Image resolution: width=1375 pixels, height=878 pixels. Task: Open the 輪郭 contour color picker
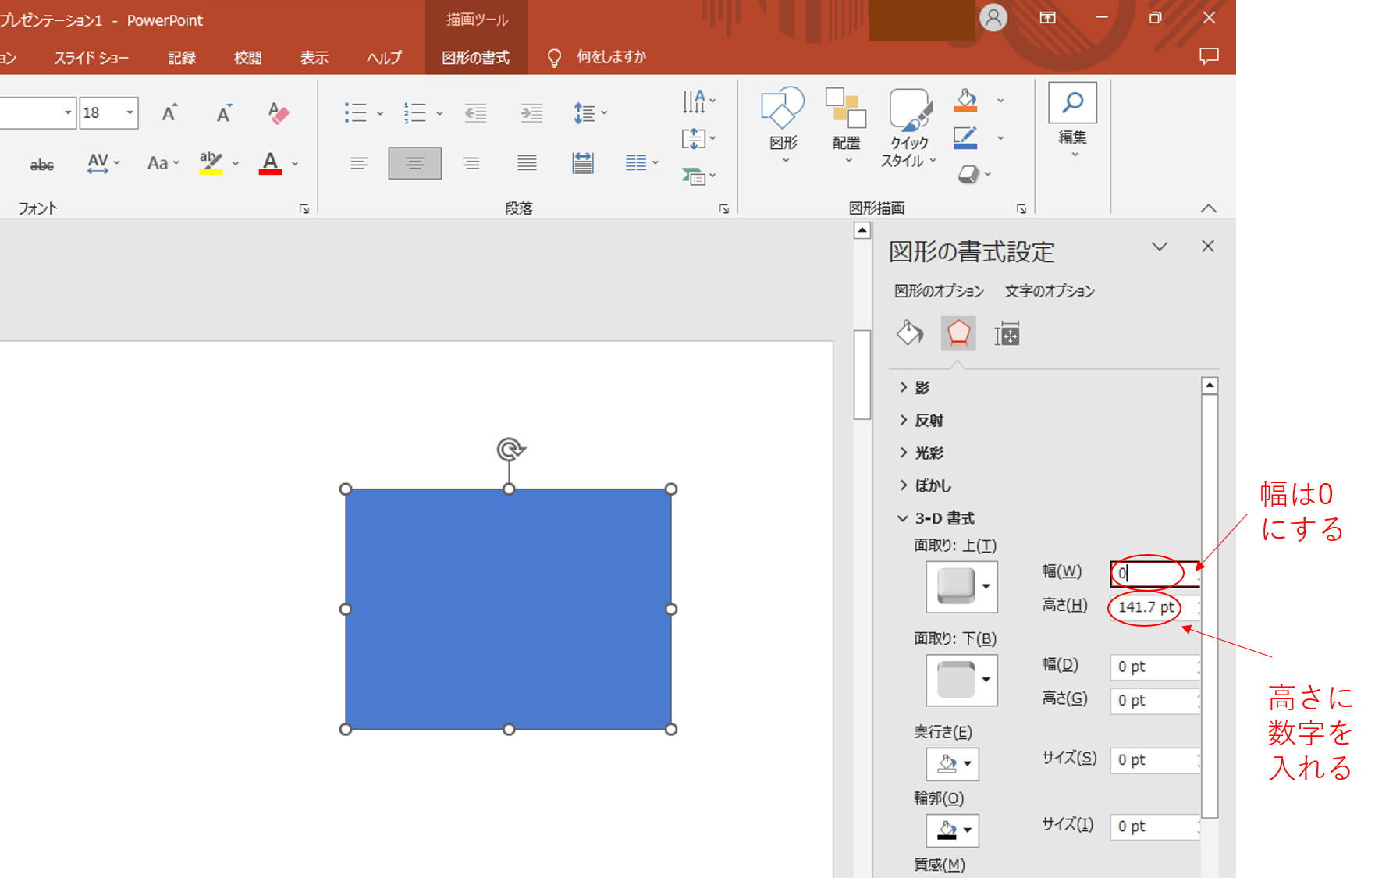(953, 830)
